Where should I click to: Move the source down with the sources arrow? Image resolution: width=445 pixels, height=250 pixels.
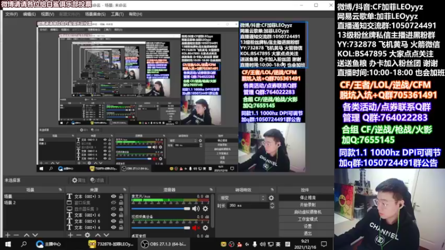click(106, 235)
